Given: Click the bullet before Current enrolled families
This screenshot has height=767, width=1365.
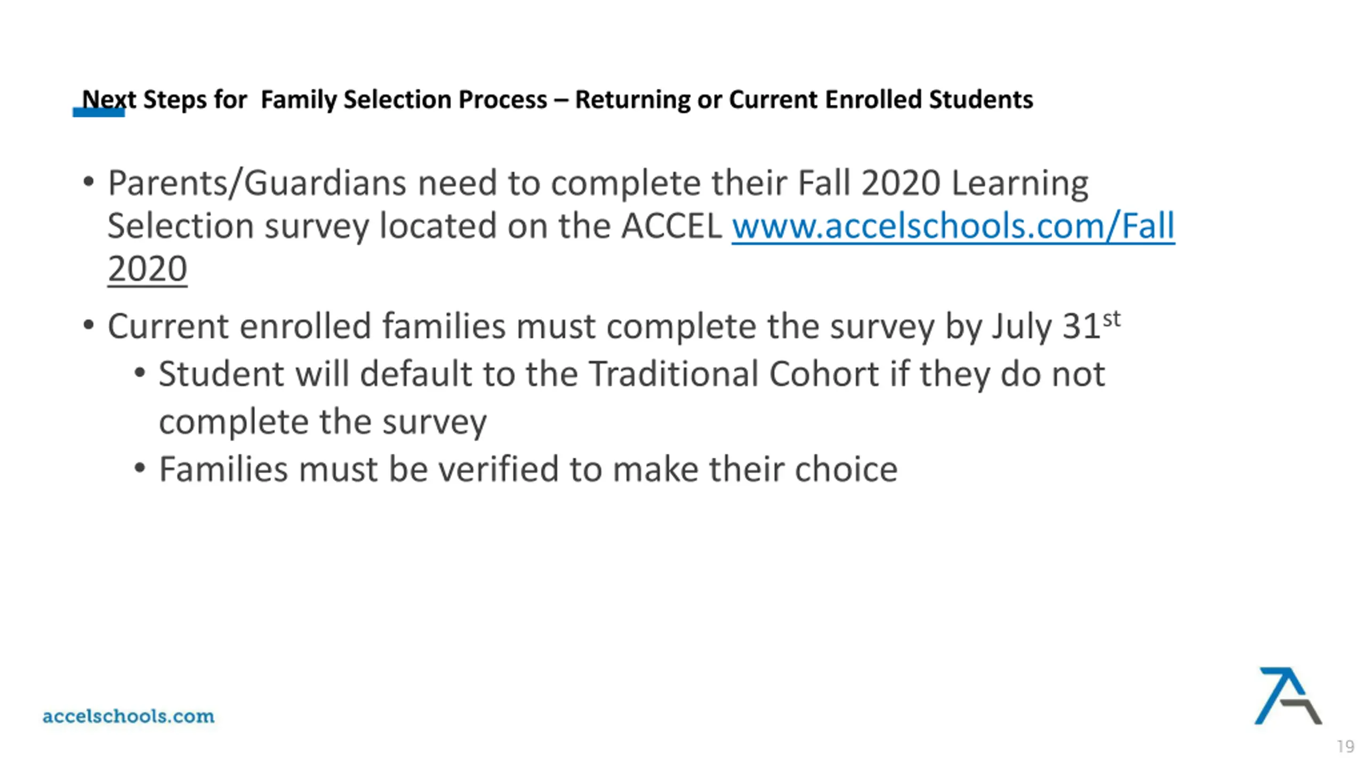Looking at the screenshot, I should (x=89, y=325).
